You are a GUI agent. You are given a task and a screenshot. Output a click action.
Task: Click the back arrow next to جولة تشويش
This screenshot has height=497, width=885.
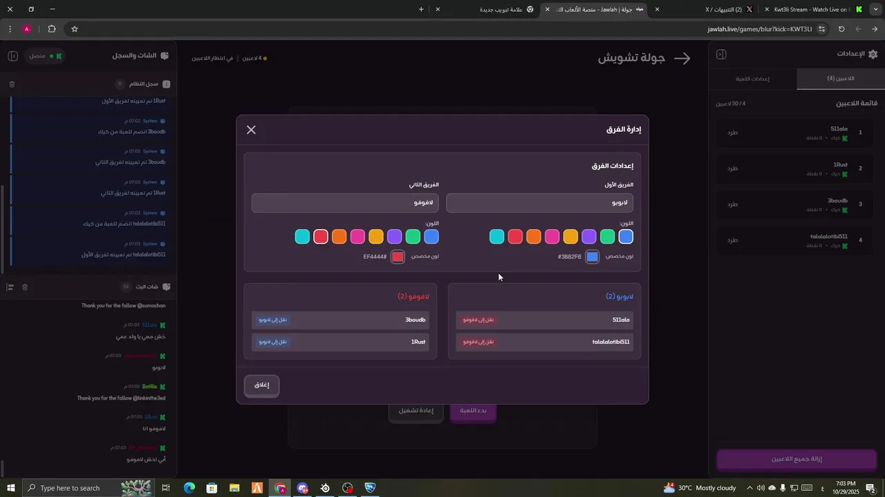(682, 59)
